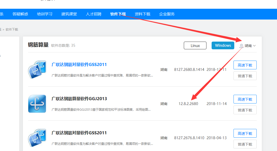Screen dimensions: 277x151
Task: Click 高速下载 for GGJ2013
Action: (x=245, y=99)
